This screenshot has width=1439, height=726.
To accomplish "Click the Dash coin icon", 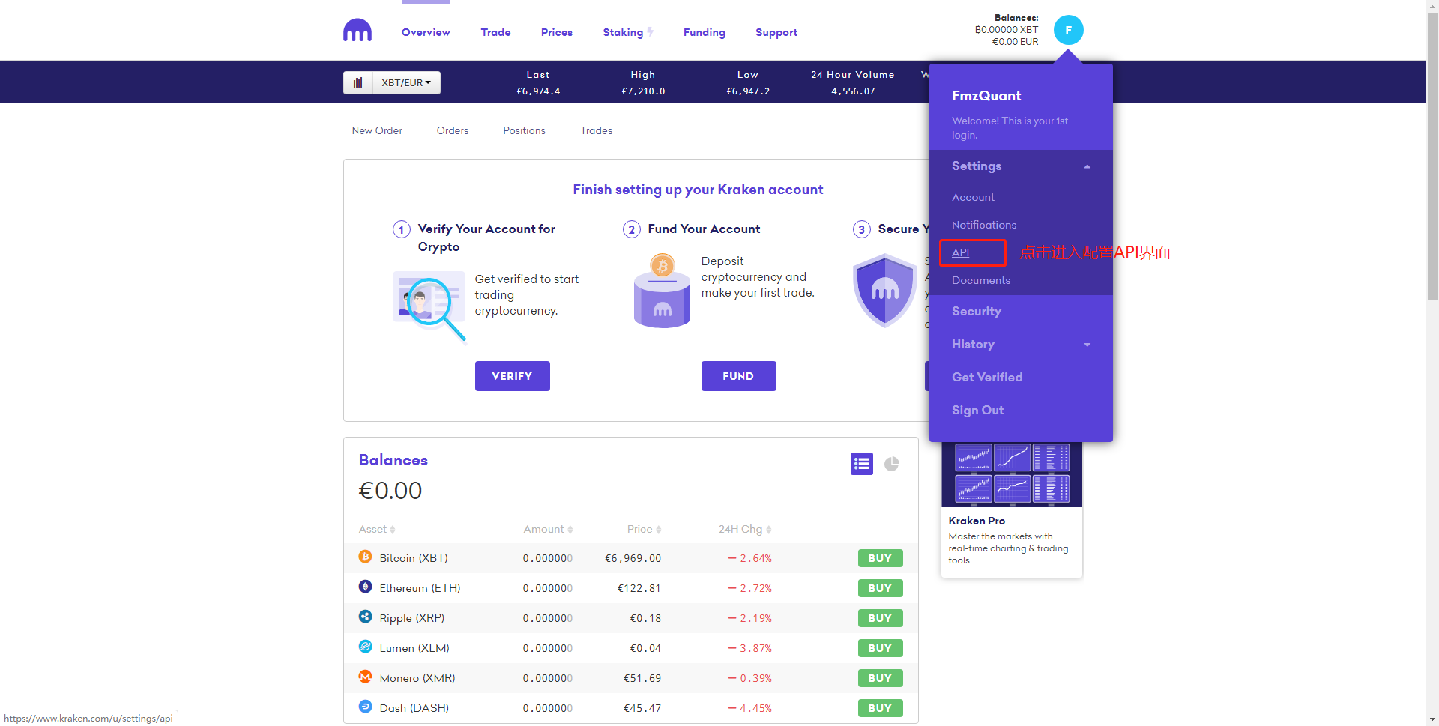I will [x=365, y=707].
